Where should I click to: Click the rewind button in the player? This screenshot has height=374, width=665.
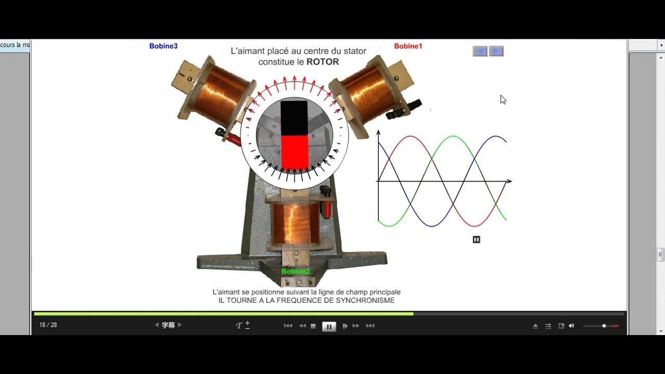[x=302, y=326]
